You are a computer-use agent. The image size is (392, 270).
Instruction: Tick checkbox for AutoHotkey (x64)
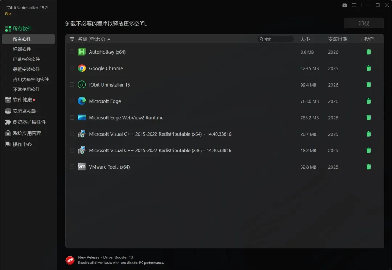72,52
